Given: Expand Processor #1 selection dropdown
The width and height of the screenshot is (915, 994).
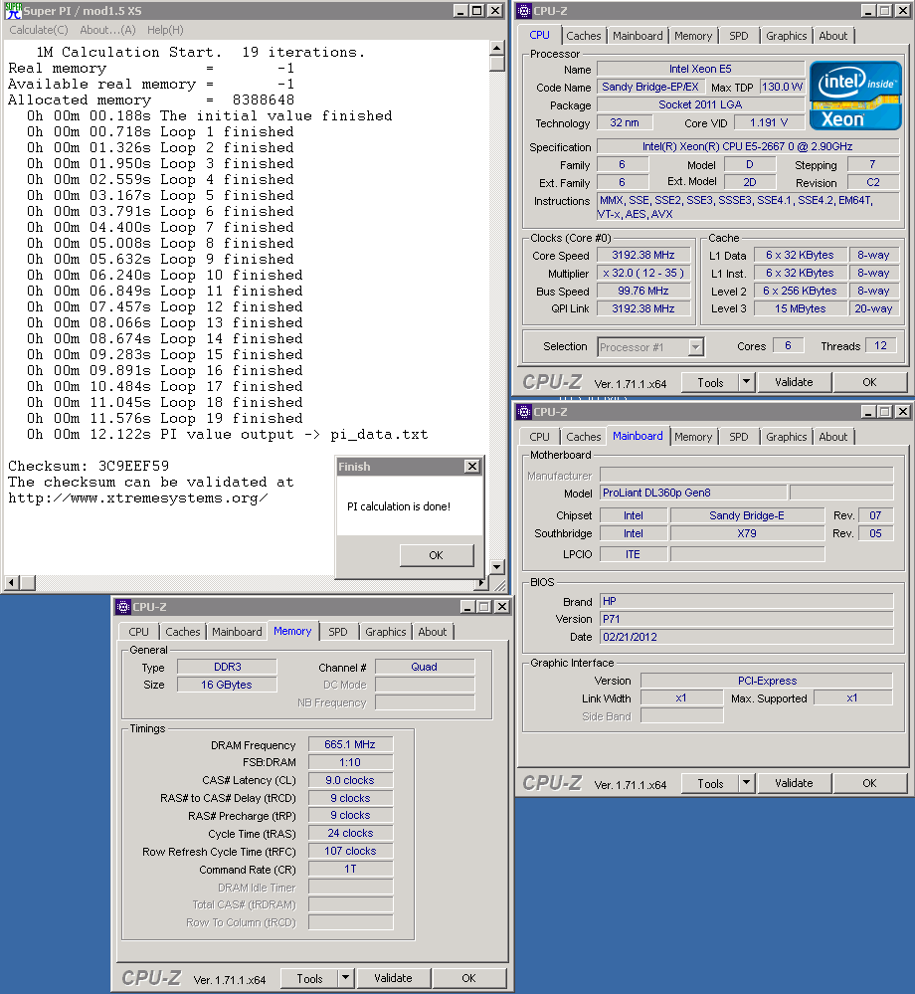Looking at the screenshot, I should 696,347.
